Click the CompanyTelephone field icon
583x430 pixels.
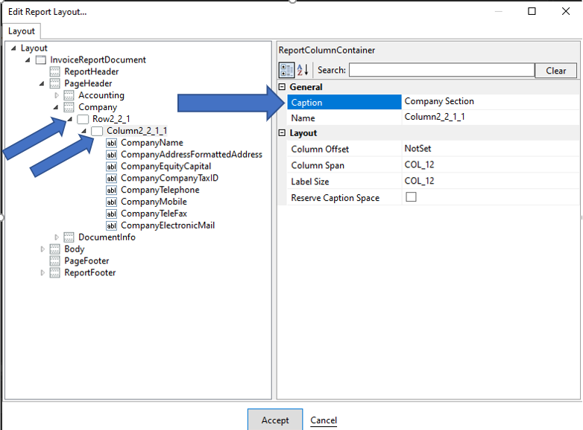pyautogui.click(x=111, y=190)
